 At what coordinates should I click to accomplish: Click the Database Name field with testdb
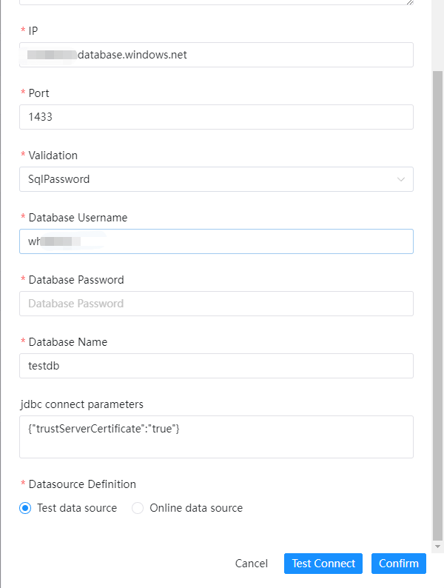pyautogui.click(x=216, y=366)
